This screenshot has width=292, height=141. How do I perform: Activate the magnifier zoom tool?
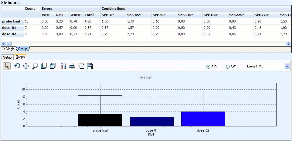(35, 66)
